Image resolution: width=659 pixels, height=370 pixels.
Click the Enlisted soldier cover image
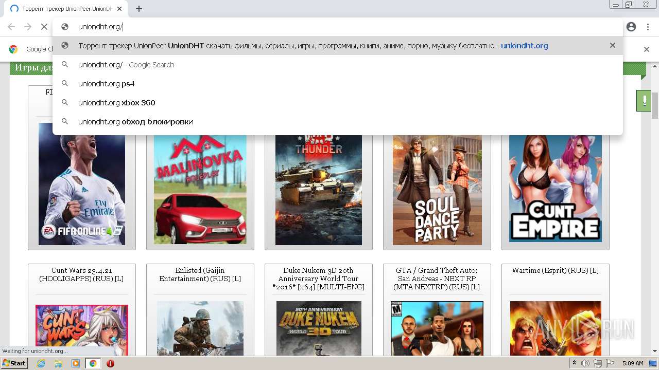pyautogui.click(x=200, y=329)
